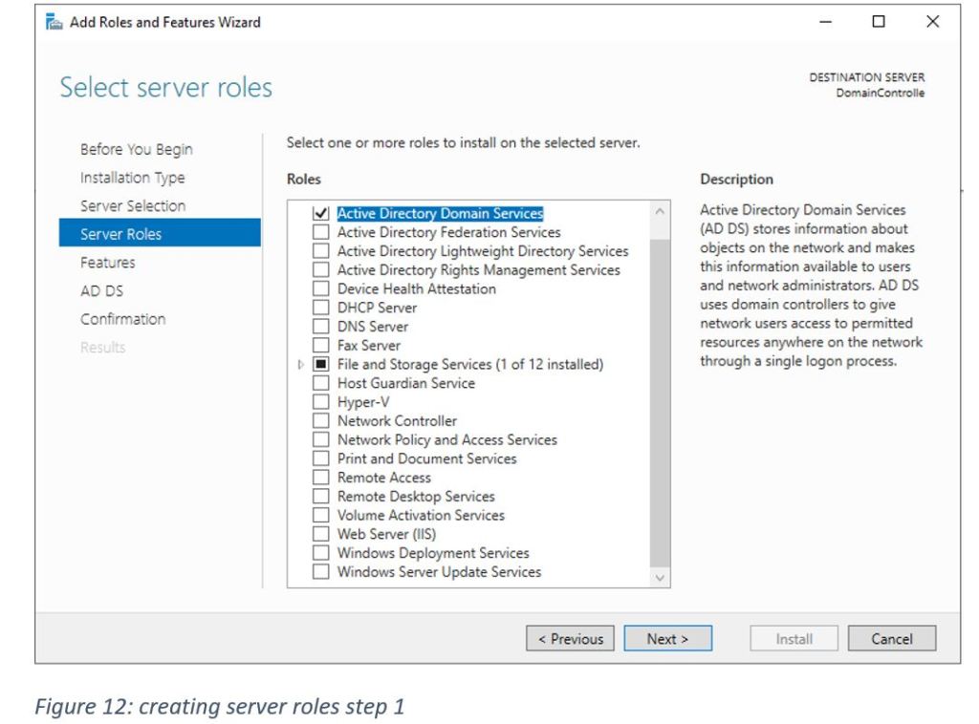Switch to the Features step
Image resolution: width=979 pixels, height=724 pixels.
[x=107, y=263]
